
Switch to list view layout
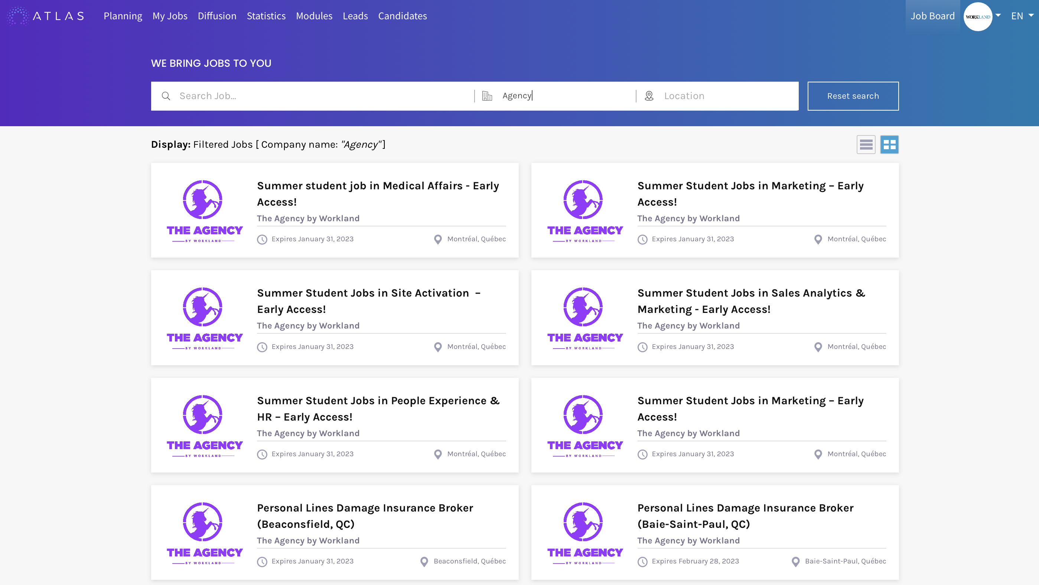point(866,145)
